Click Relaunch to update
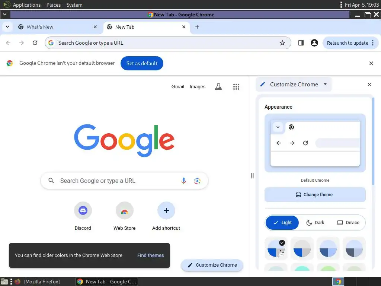 (348, 43)
